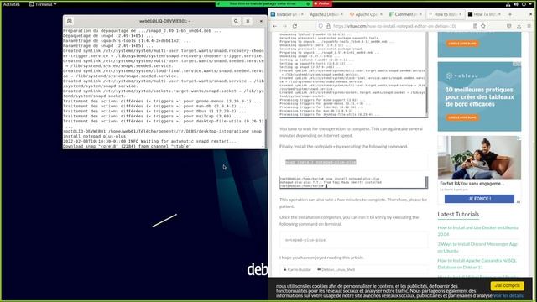Open '2 Ways to Install Discord Messenger' link
The image size is (537, 302).
(477, 247)
